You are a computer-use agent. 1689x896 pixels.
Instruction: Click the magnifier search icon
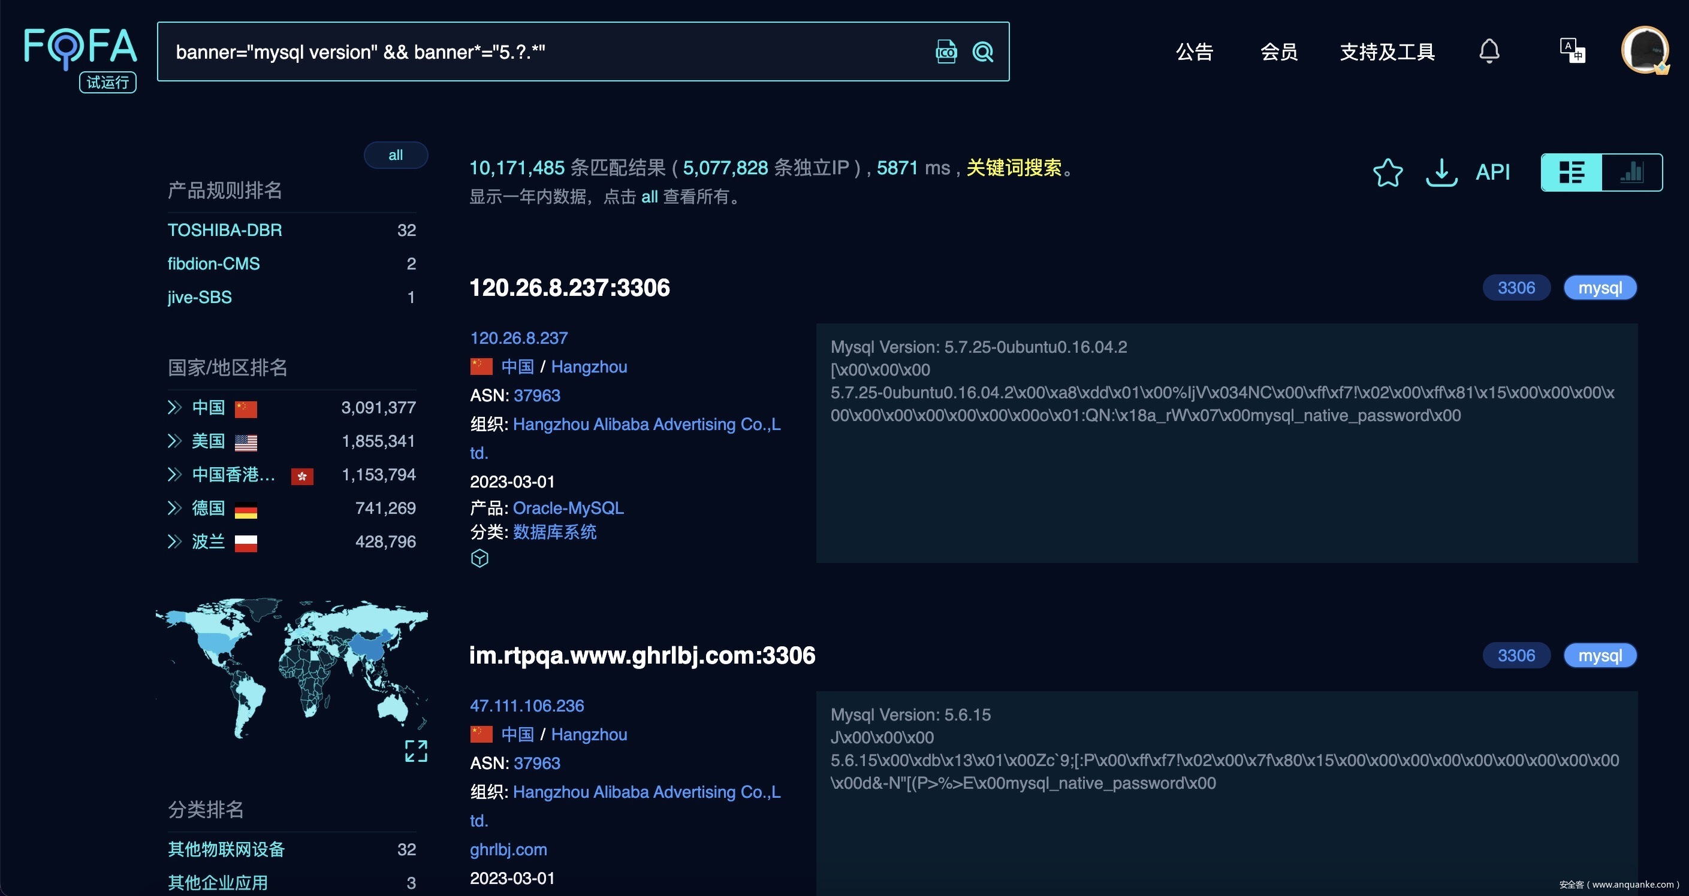point(982,52)
